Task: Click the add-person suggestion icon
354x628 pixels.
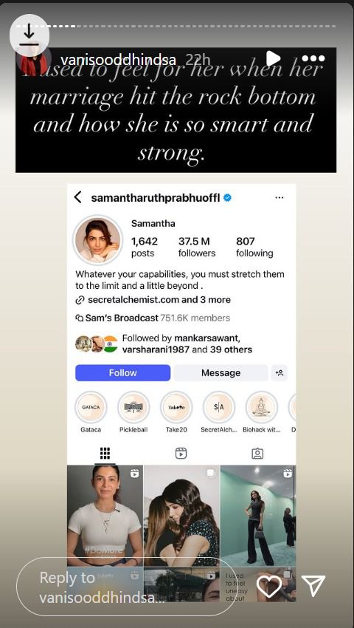Action: tap(280, 373)
